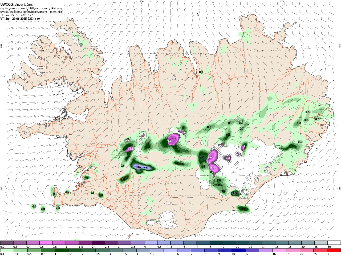
Task: Pick the bright pink 0.5–0.8 swatch, upper scale
Action: point(46,243)
